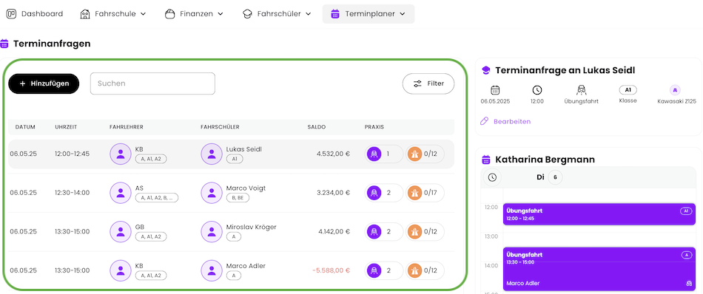Click the orange highway icon for Marco Voigt
This screenshot has width=703, height=294.
pyautogui.click(x=414, y=193)
